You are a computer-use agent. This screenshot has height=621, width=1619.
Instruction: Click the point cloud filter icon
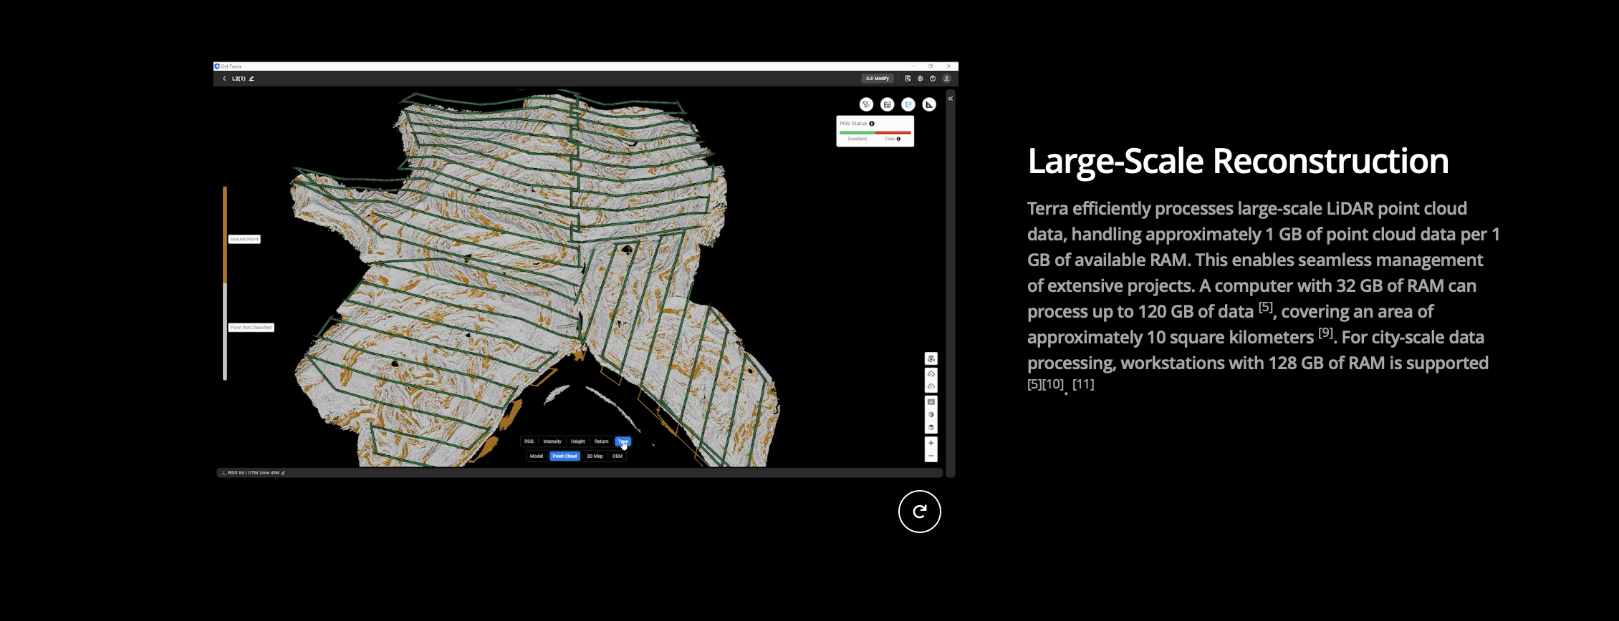tap(866, 104)
